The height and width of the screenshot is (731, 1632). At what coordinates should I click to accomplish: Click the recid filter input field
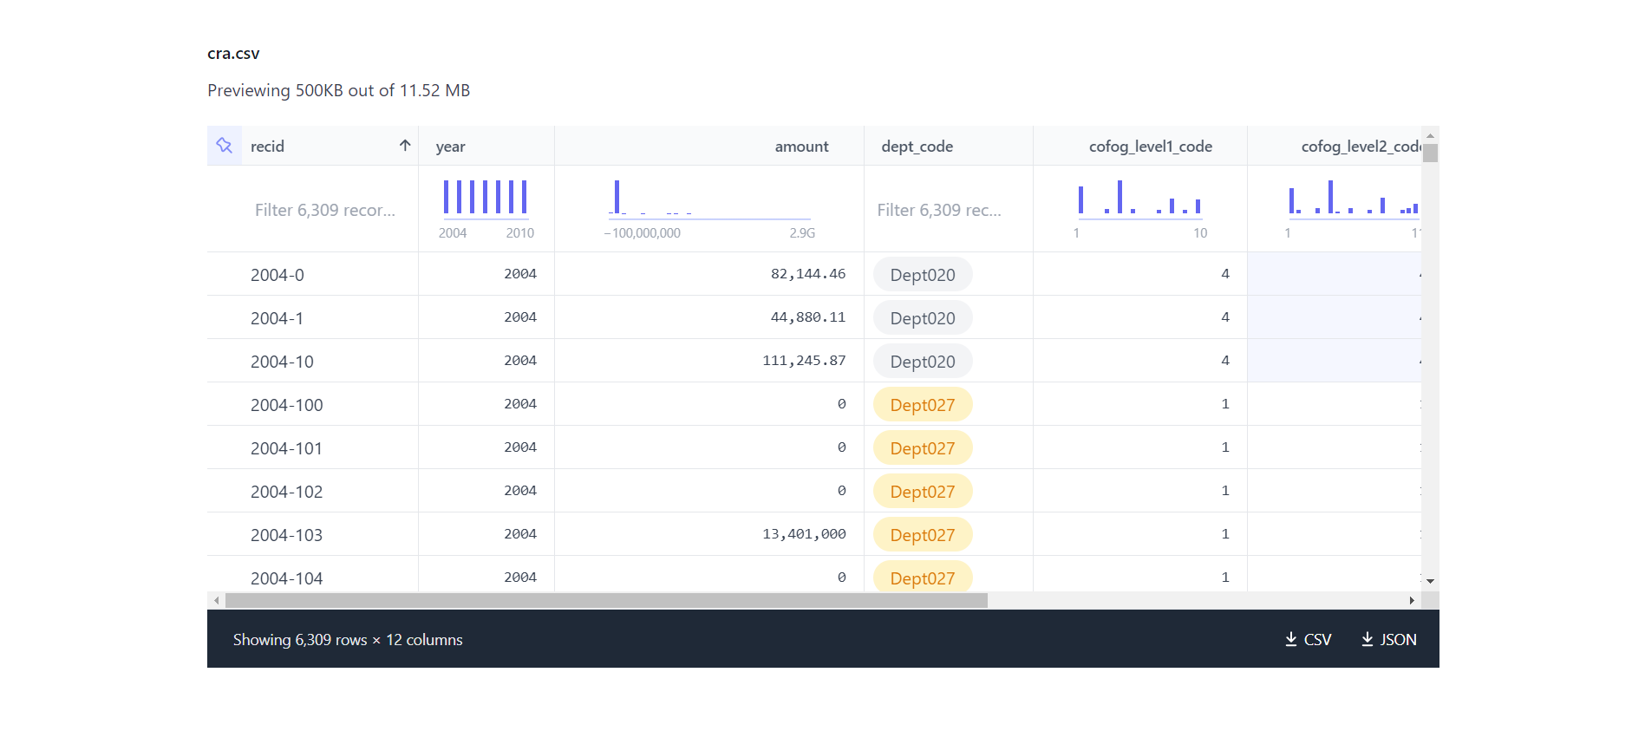tap(325, 210)
